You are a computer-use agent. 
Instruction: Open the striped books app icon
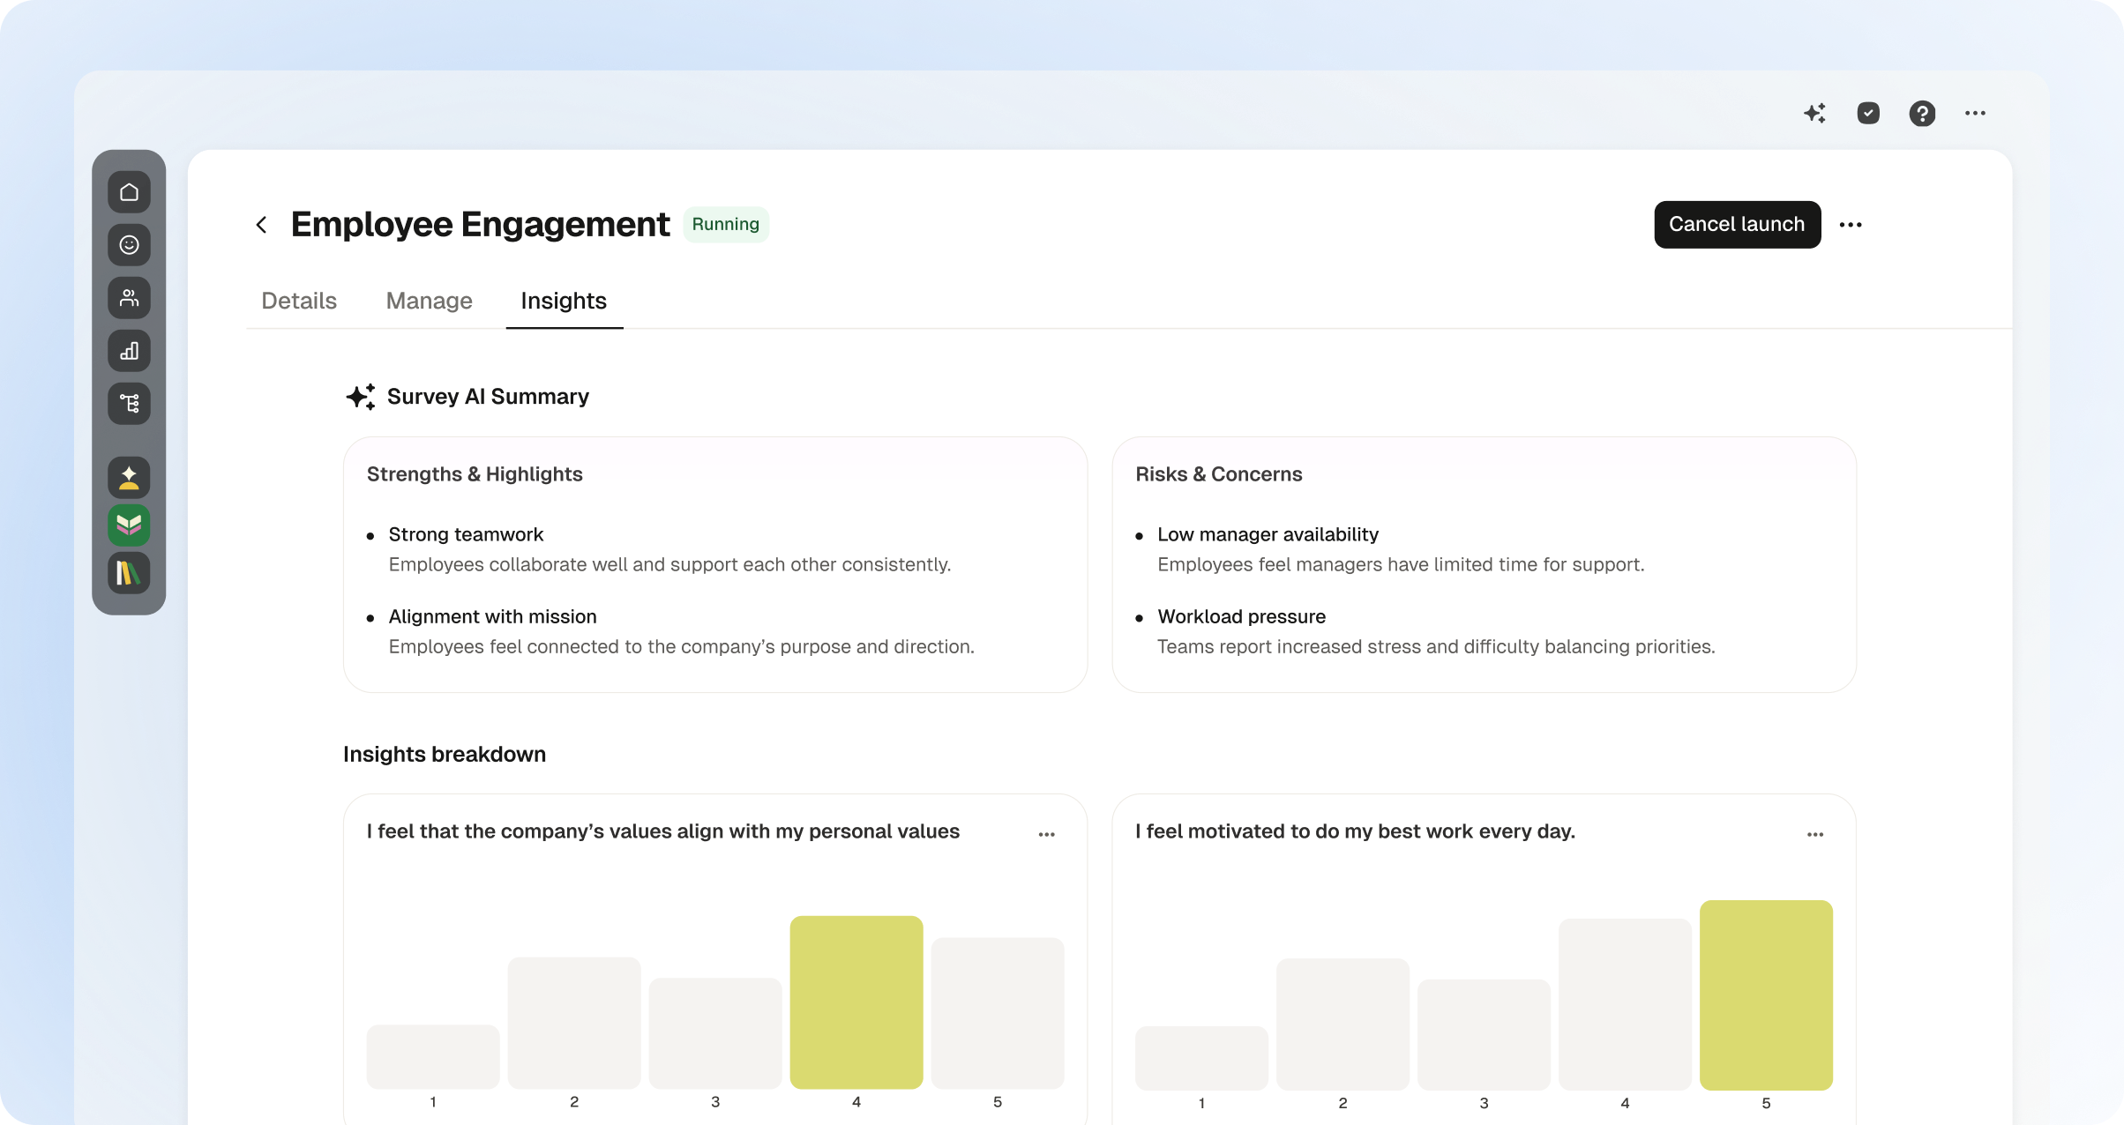(x=129, y=574)
